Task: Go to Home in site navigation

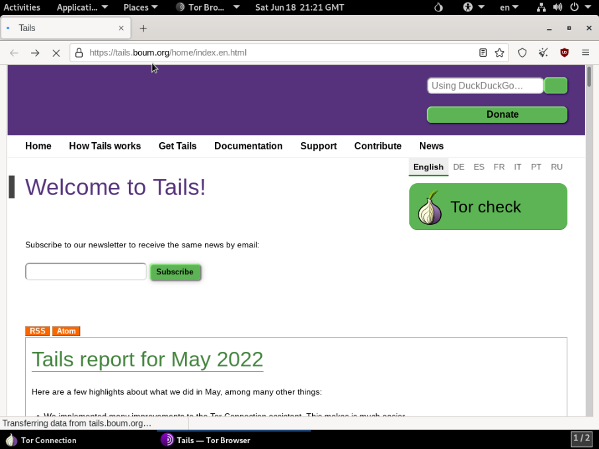Action: [38, 146]
